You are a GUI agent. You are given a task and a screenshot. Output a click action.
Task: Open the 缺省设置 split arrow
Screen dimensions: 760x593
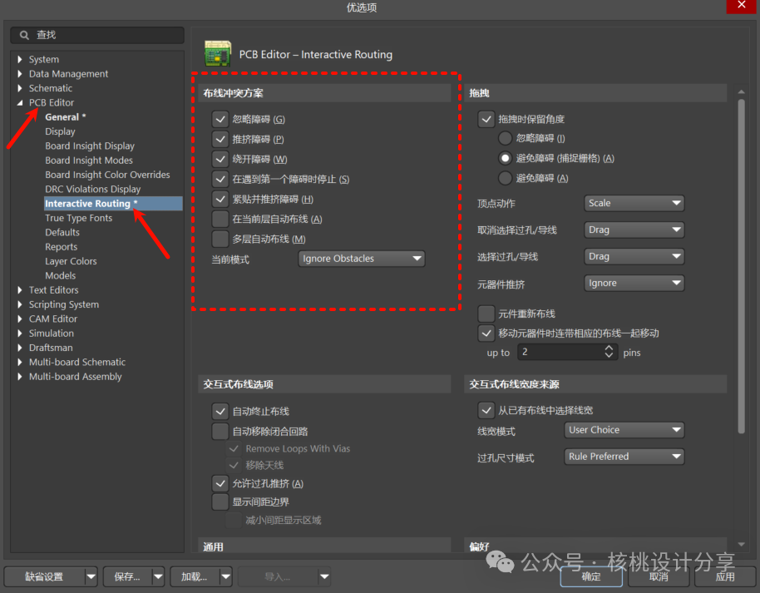coord(91,576)
